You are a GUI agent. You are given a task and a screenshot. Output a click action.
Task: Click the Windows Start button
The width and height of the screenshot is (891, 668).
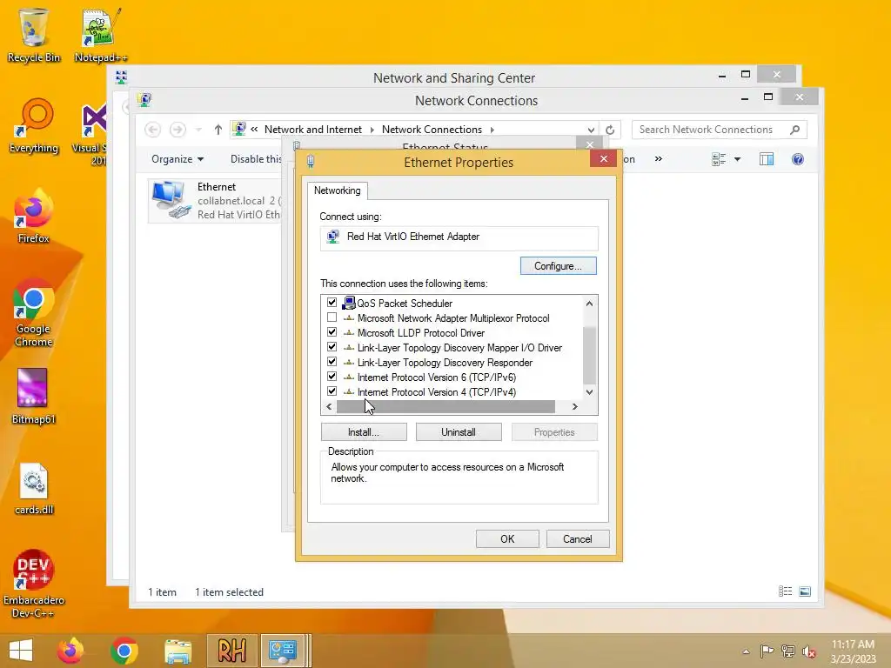pyautogui.click(x=21, y=651)
